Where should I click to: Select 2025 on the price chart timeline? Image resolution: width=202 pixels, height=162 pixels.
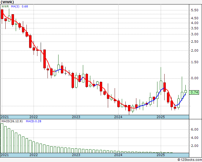pyautogui.click(x=160, y=117)
